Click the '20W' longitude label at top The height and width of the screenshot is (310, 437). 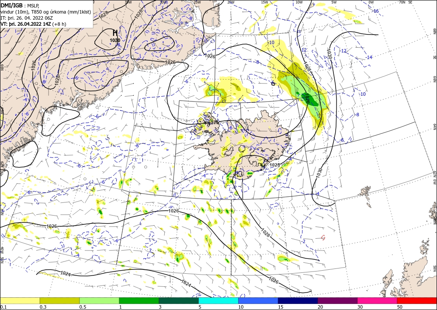231,2
